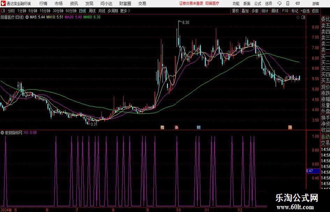Click the 通达信 app logo icon
The width and height of the screenshot is (330, 212).
(x=3, y=3)
